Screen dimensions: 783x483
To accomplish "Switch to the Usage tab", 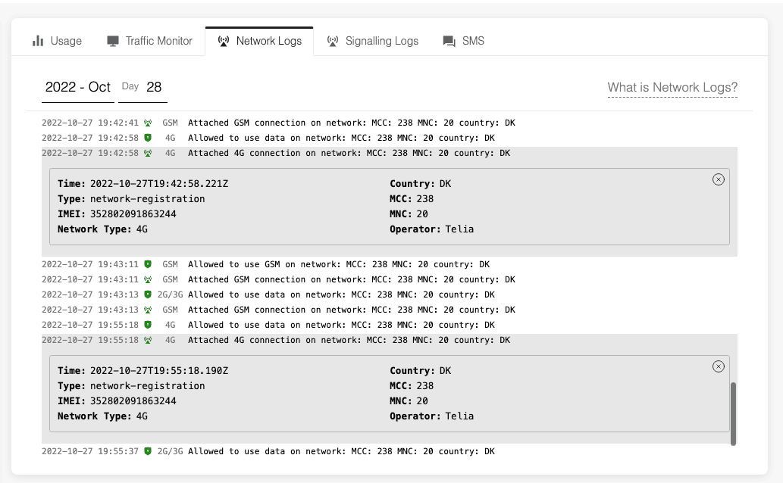I will (58, 41).
